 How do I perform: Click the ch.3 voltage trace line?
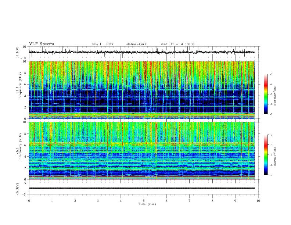[x=142, y=188]
